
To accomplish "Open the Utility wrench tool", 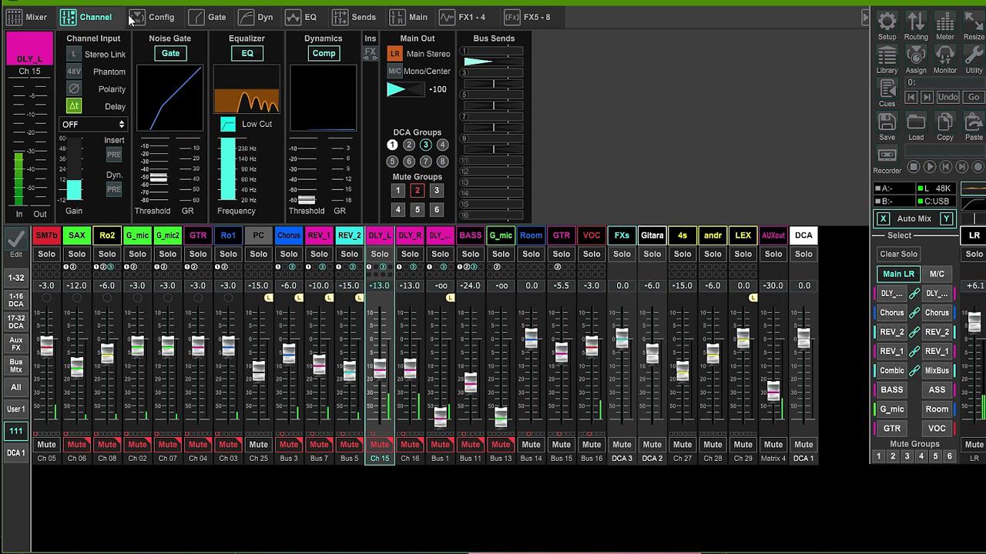I will tap(974, 58).
